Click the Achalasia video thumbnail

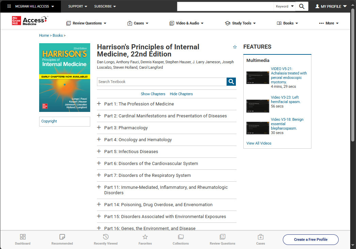258,78
